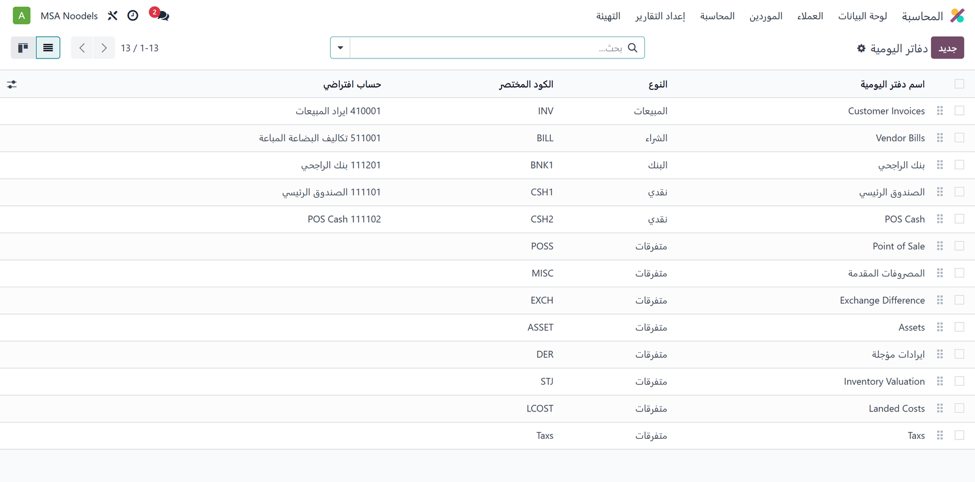Click into the بحث search field
The image size is (975, 482).
pos(487,47)
